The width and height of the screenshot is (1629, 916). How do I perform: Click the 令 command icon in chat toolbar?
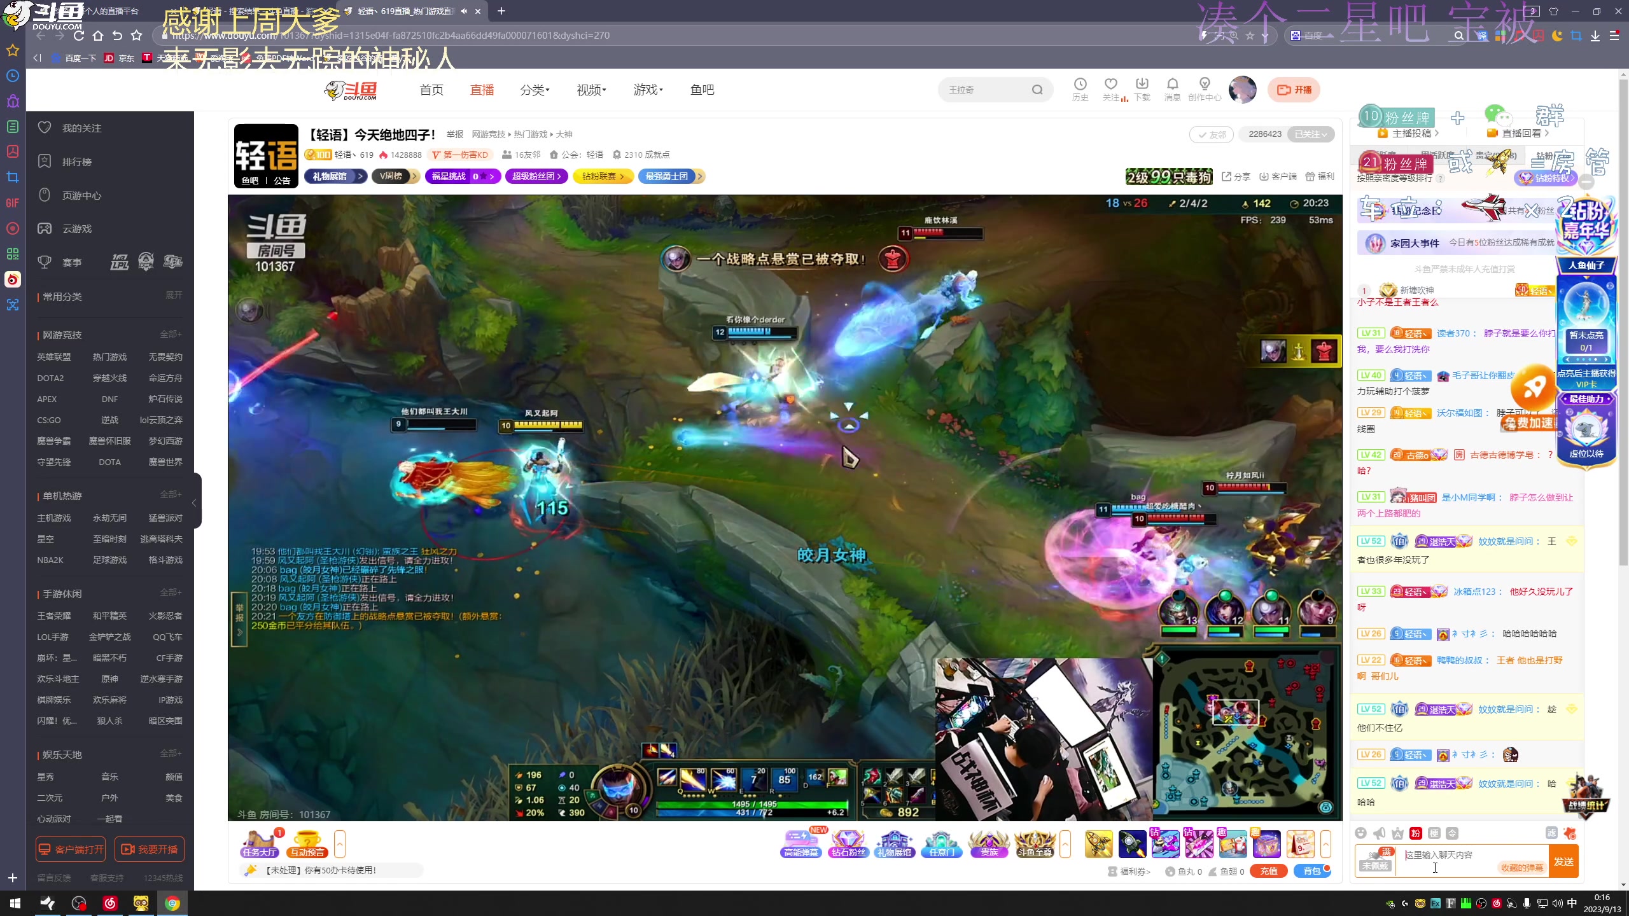[1452, 833]
